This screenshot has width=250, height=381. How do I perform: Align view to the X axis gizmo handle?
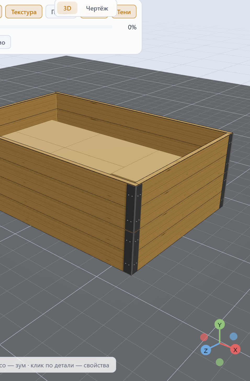tap(235, 350)
